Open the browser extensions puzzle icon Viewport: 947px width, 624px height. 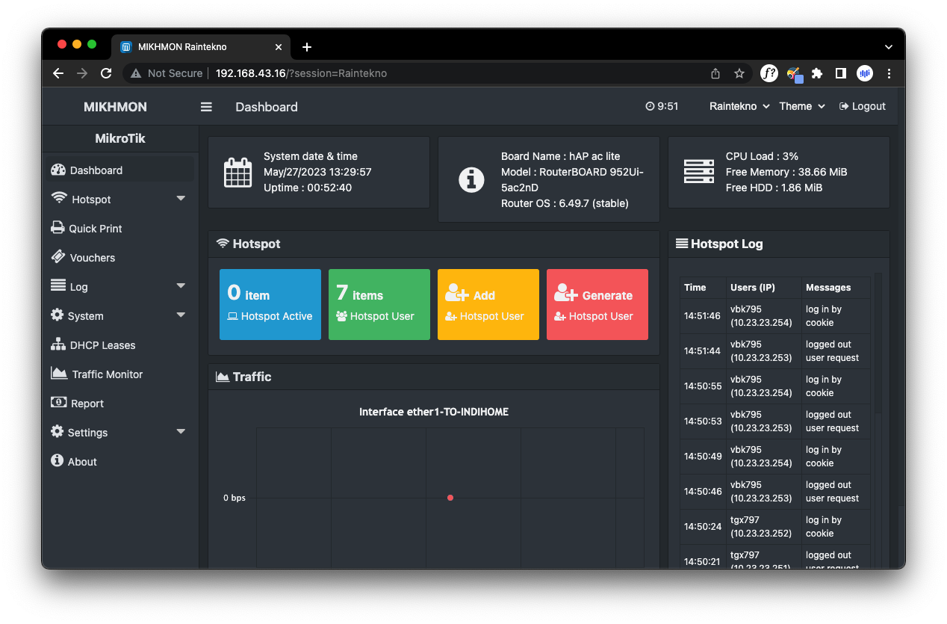pos(816,73)
